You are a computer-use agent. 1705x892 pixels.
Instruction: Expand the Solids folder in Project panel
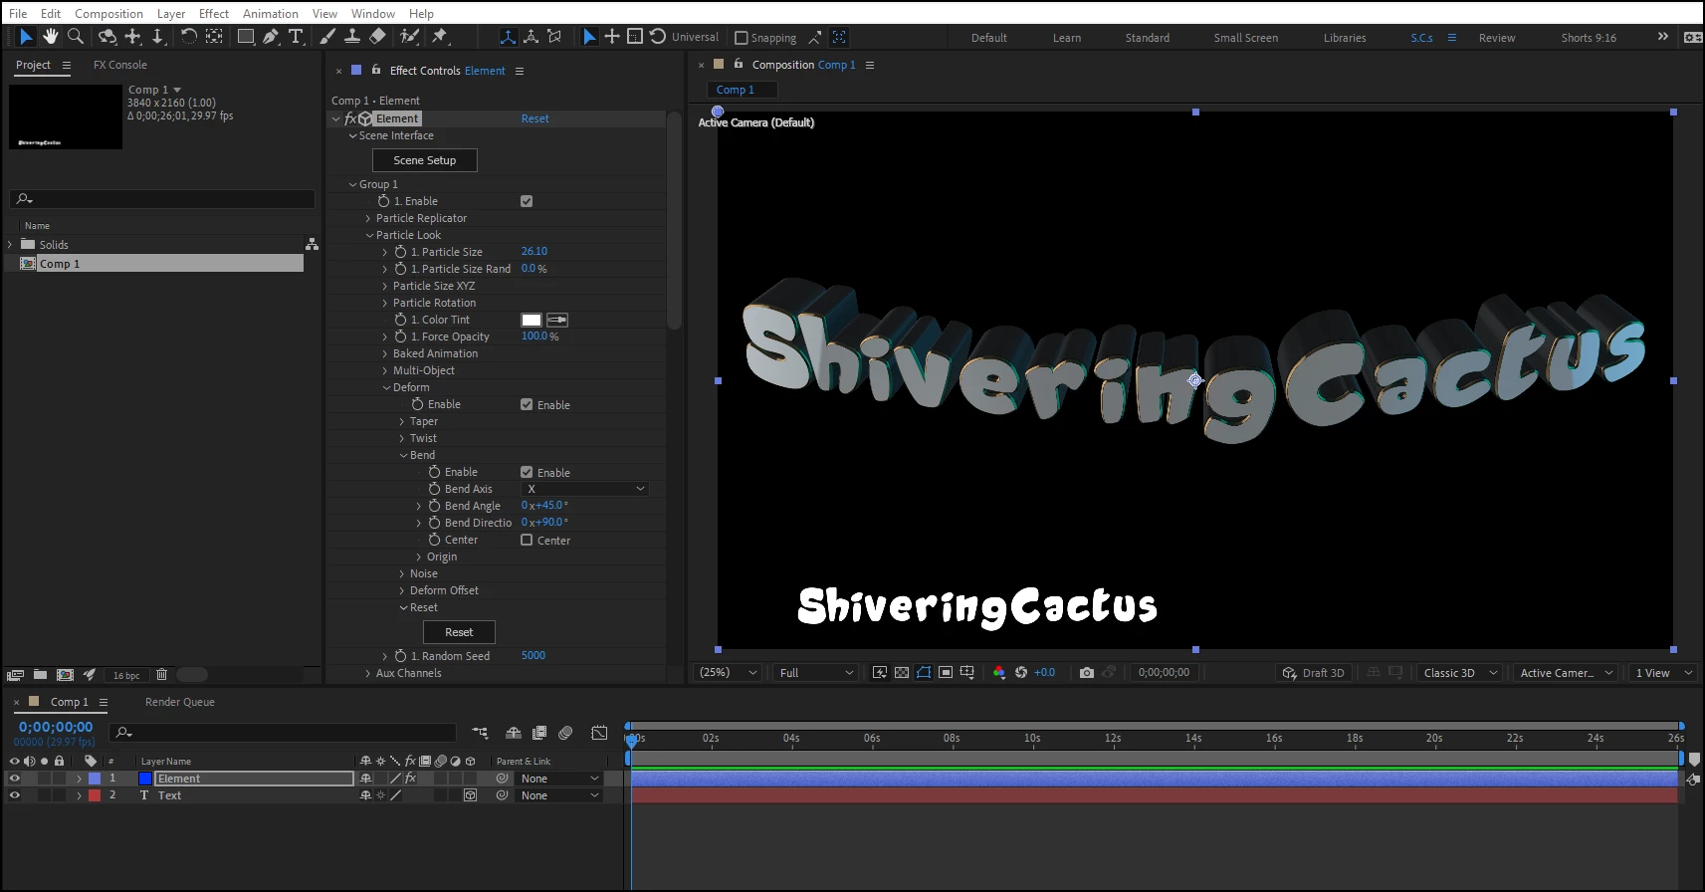click(10, 245)
